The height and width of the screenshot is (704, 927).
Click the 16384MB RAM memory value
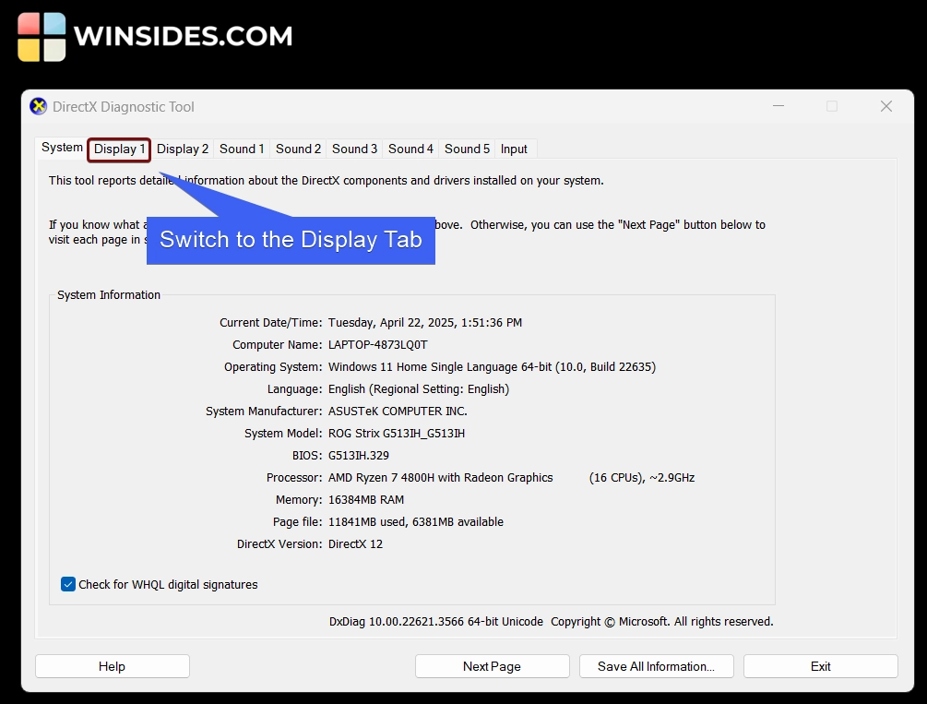click(x=366, y=500)
